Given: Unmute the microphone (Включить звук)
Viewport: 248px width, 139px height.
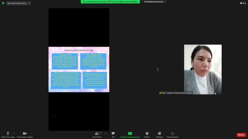Looking at the screenshot, I should pos(8,134).
